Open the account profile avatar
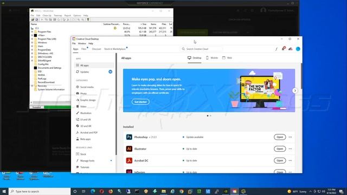347x195 pixels. [x=298, y=49]
